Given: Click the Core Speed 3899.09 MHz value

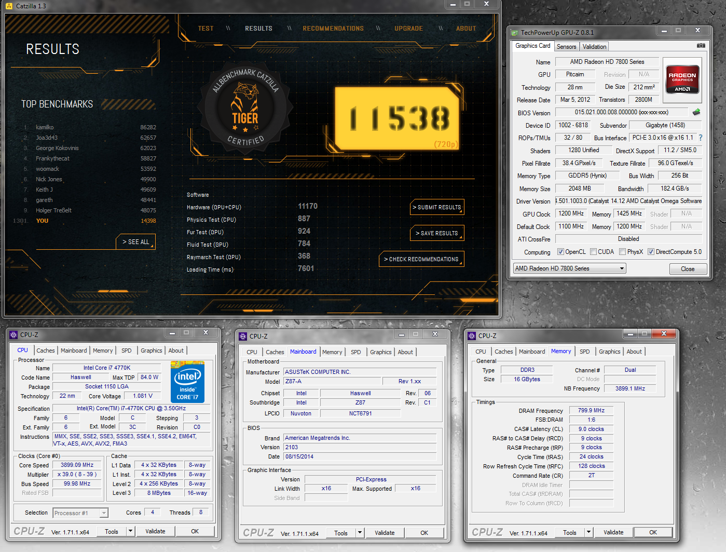Looking at the screenshot, I should pos(77,465).
